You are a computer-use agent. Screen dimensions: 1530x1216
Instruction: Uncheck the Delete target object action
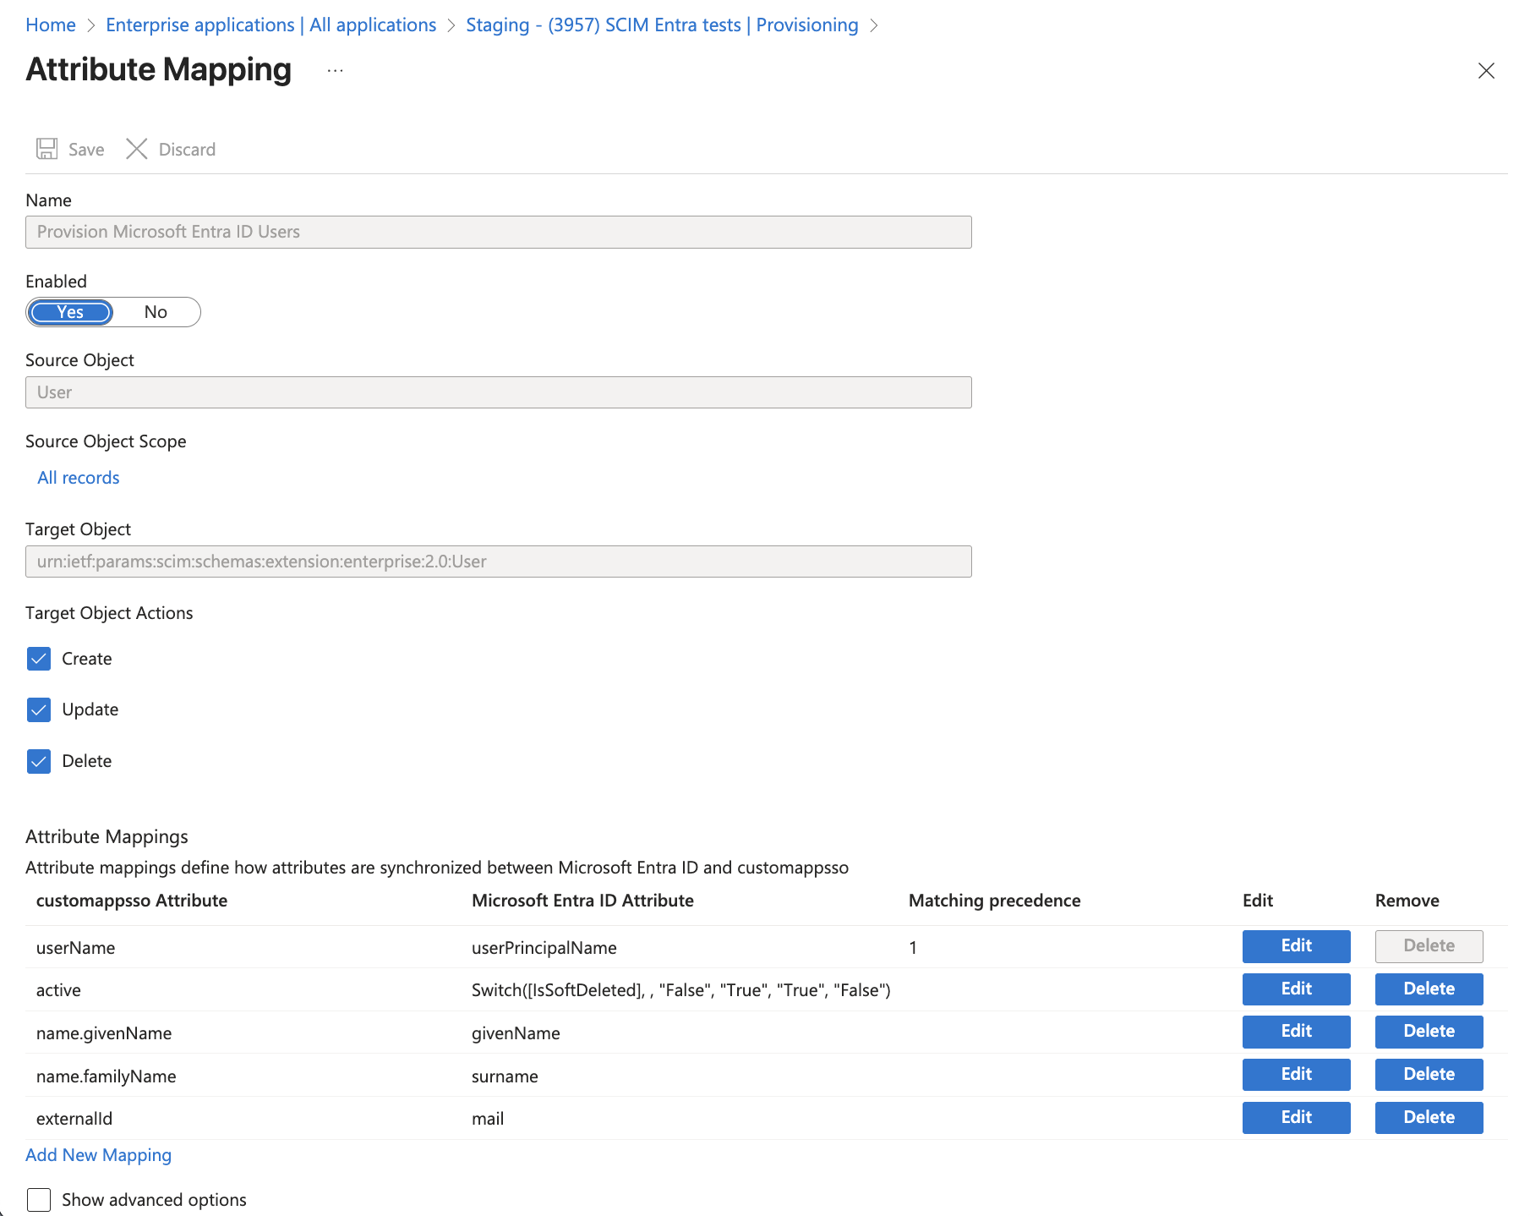(x=39, y=761)
